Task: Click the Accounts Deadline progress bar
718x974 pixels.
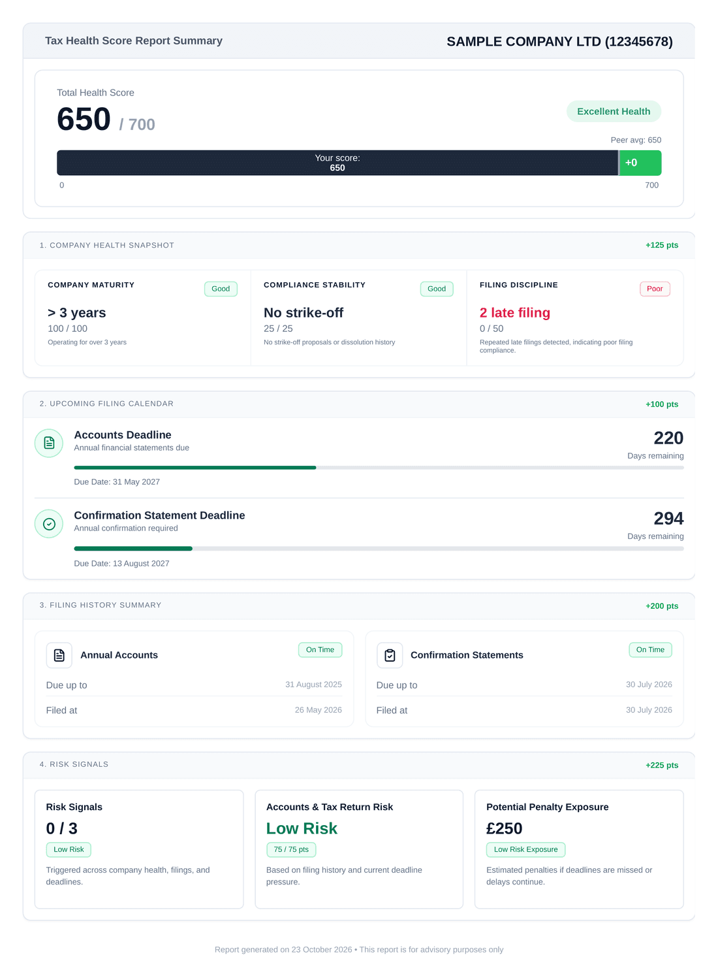Action: 379,468
